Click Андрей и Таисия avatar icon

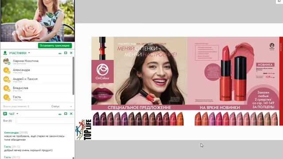tap(6, 79)
